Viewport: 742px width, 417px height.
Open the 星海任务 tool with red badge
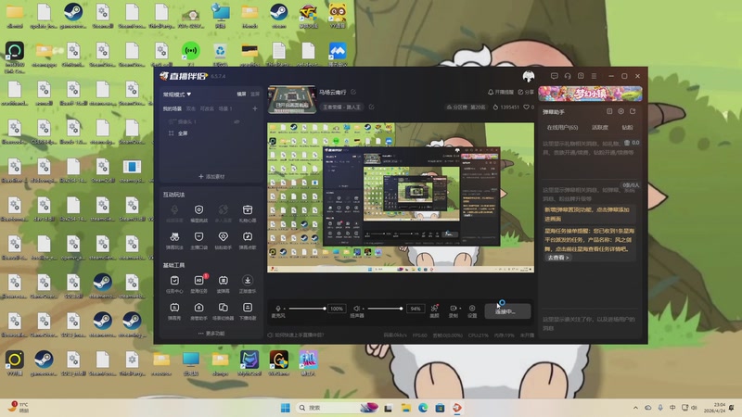point(198,284)
